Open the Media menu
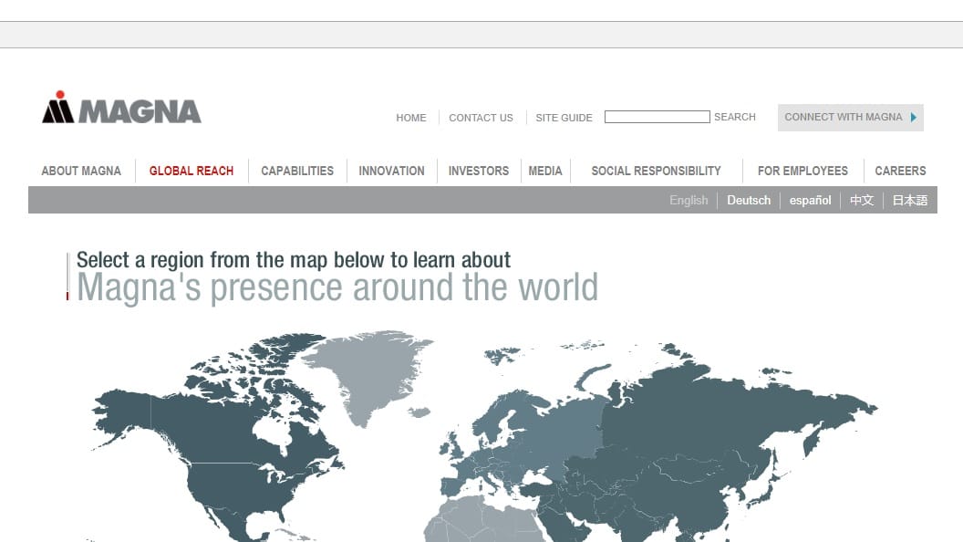Viewport: 963px width, 542px height. (545, 171)
